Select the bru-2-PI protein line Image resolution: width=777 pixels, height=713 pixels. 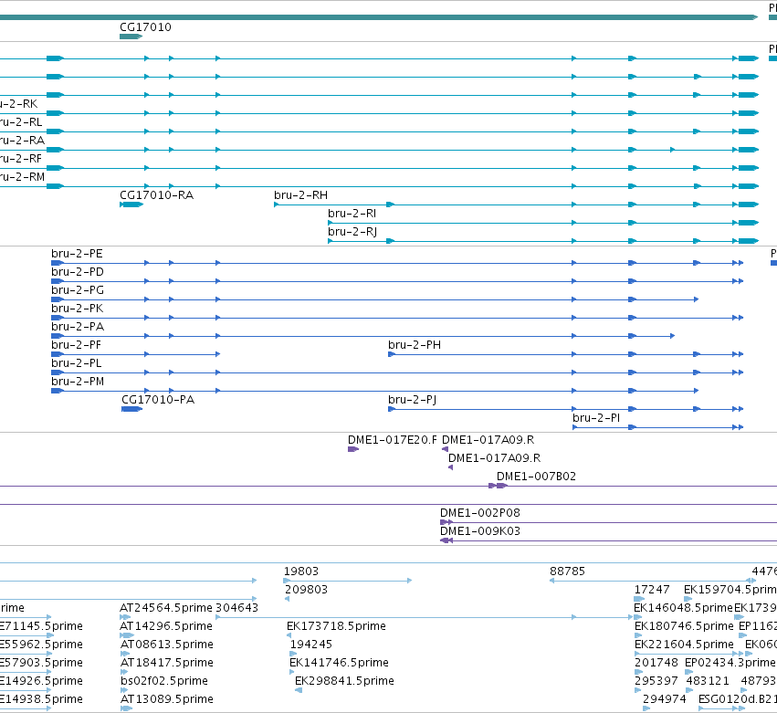[657, 427]
